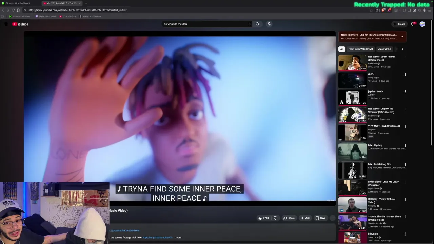
Task: Like the video with thumbs up
Action: pos(264,218)
